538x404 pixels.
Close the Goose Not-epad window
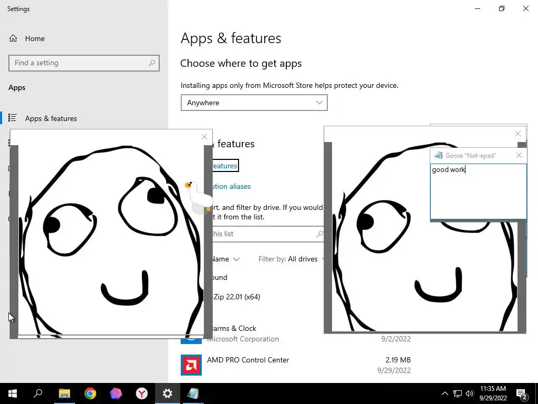[519, 155]
